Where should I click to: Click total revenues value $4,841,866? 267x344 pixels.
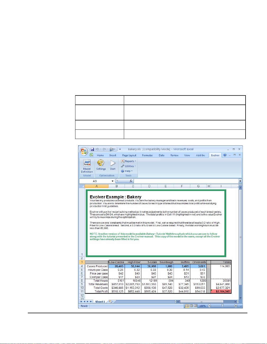click(x=221, y=284)
